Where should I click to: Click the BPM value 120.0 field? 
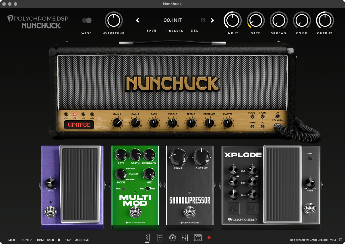[51, 240]
